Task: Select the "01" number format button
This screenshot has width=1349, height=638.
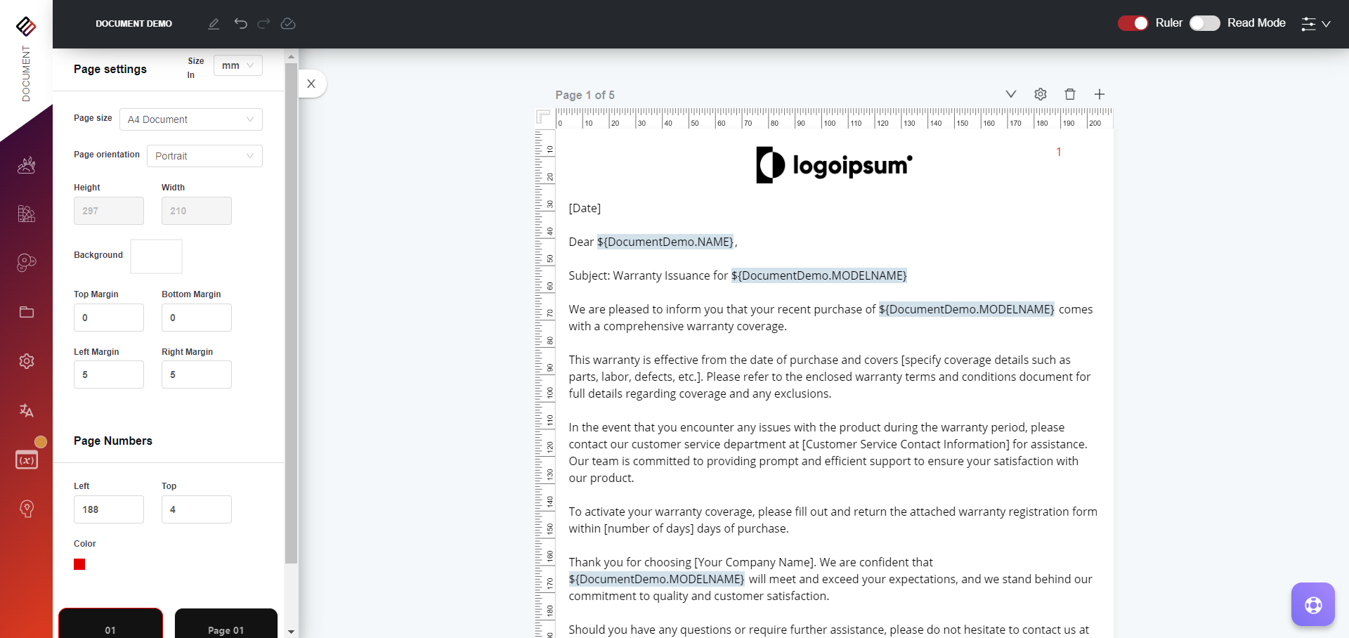Action: pos(110,625)
